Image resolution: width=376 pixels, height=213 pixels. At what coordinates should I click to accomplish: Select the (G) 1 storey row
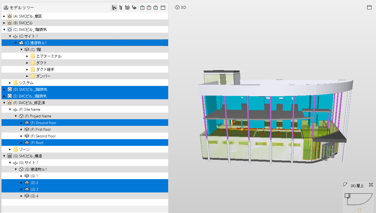[85, 176]
